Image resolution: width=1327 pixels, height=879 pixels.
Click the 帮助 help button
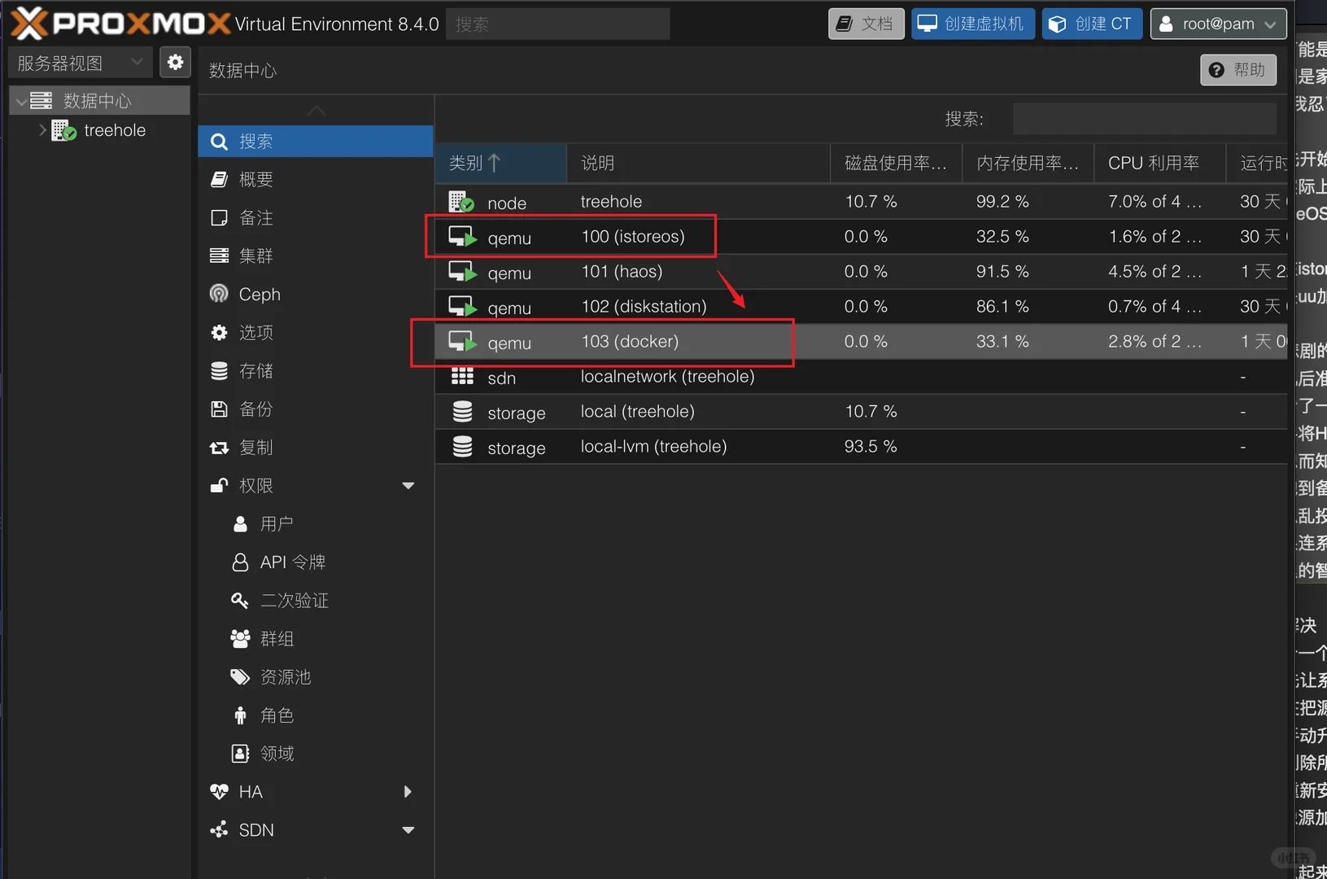pos(1238,70)
